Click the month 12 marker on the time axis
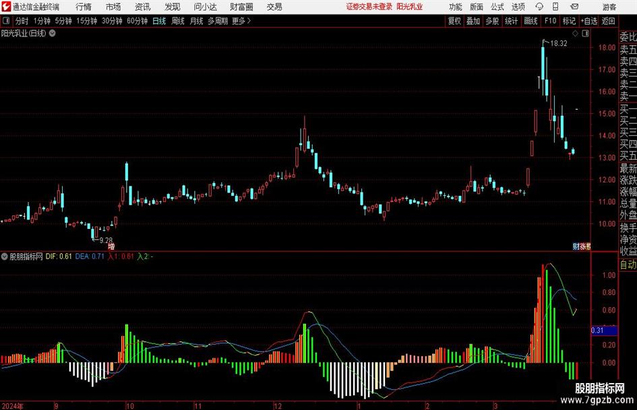 278,406
